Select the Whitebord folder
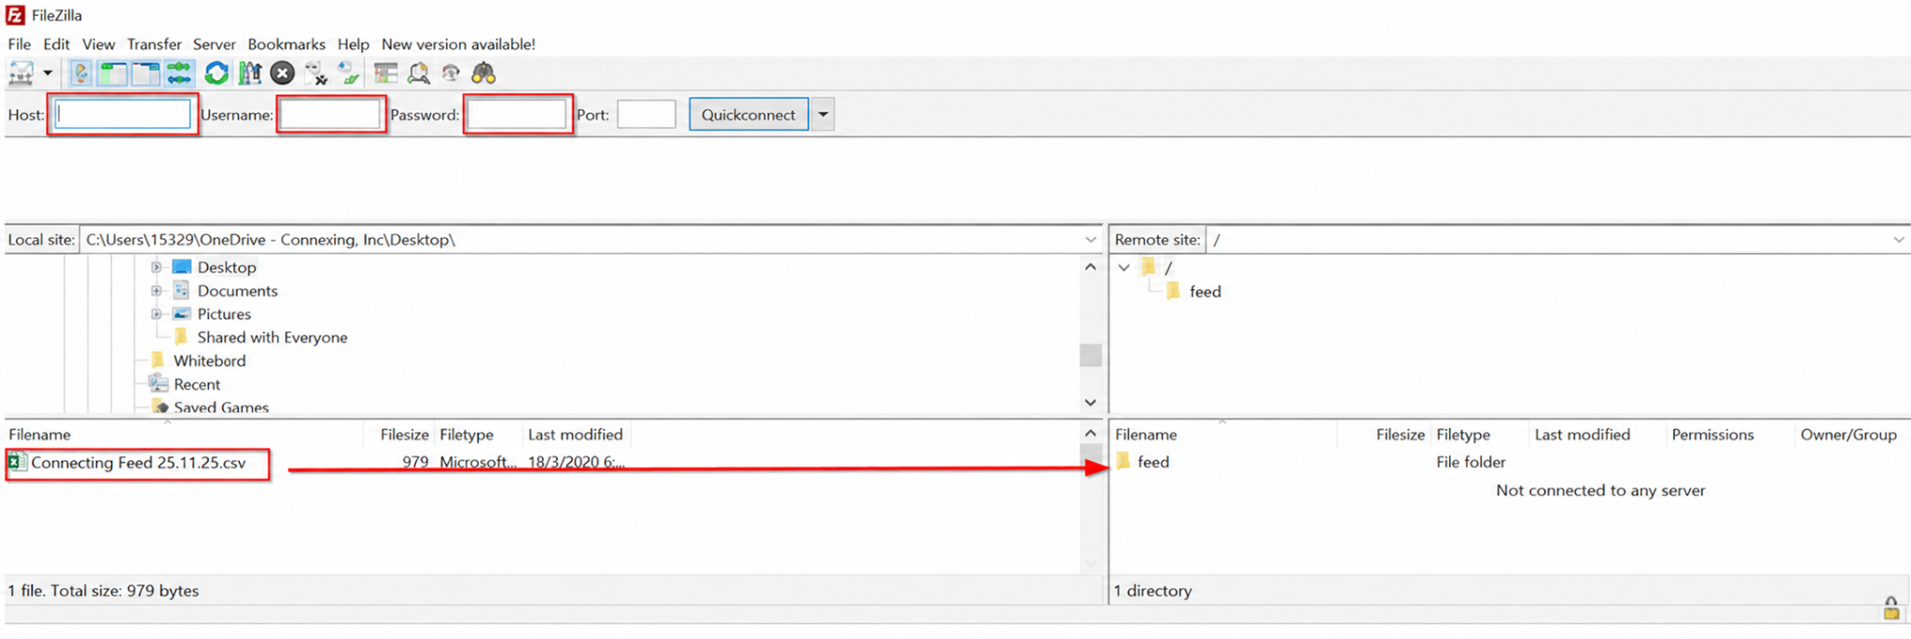This screenshot has height=639, width=1911. tap(209, 361)
